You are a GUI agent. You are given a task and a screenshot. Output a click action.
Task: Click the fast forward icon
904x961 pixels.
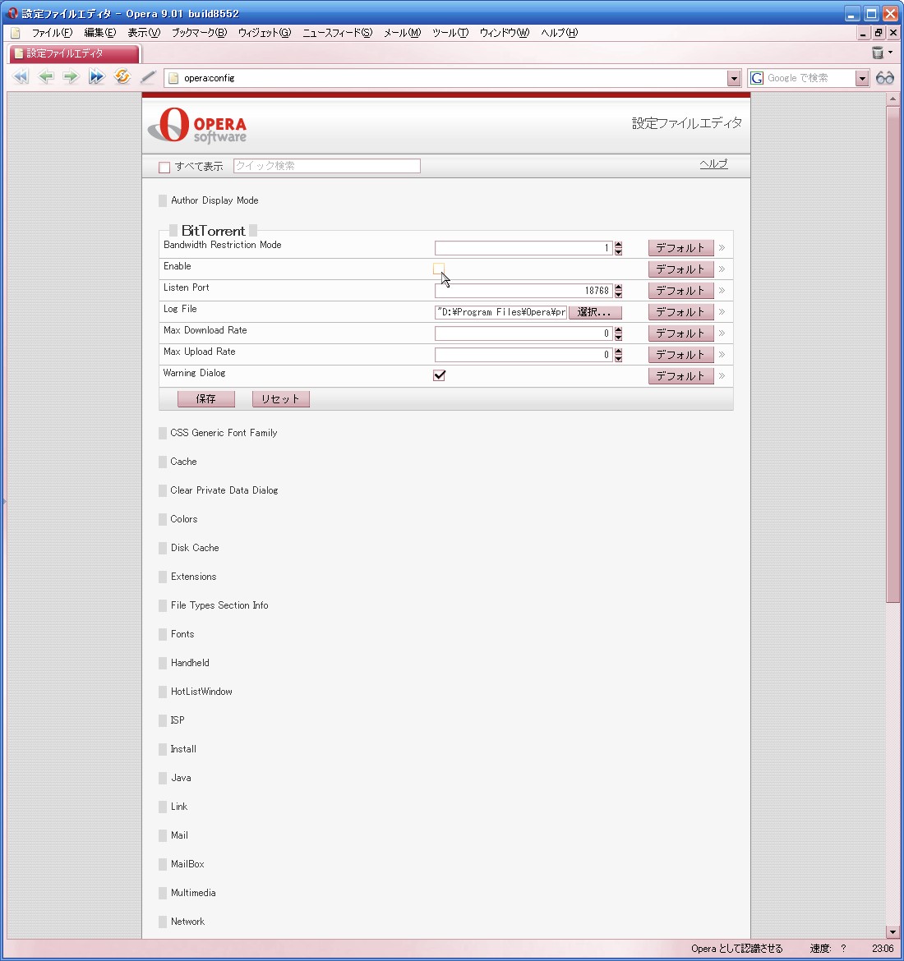point(96,77)
